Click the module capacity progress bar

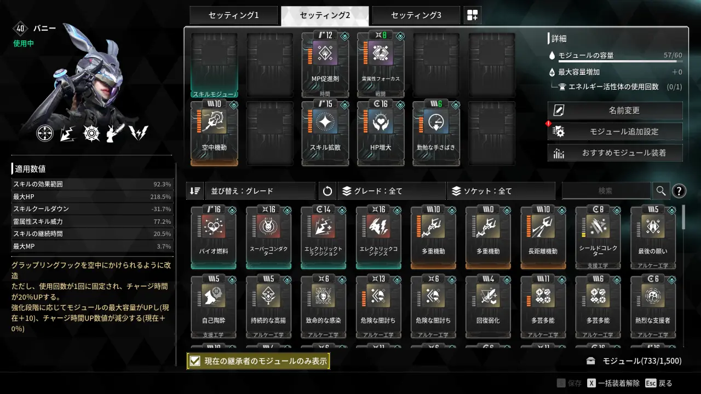pos(620,62)
